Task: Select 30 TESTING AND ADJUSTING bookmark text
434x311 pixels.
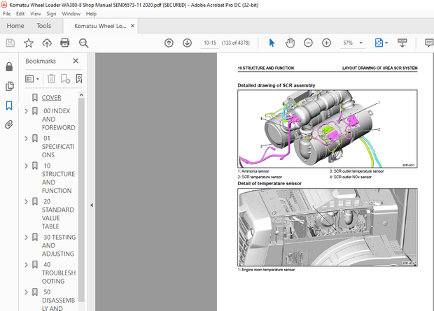Action: (59, 245)
